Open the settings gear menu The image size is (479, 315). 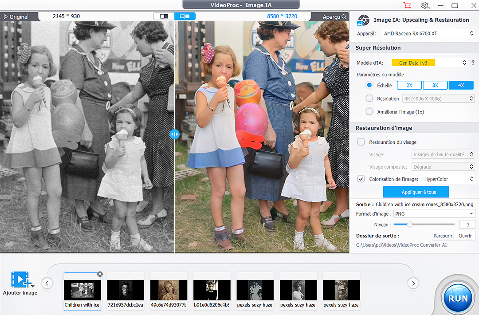(x=425, y=5)
